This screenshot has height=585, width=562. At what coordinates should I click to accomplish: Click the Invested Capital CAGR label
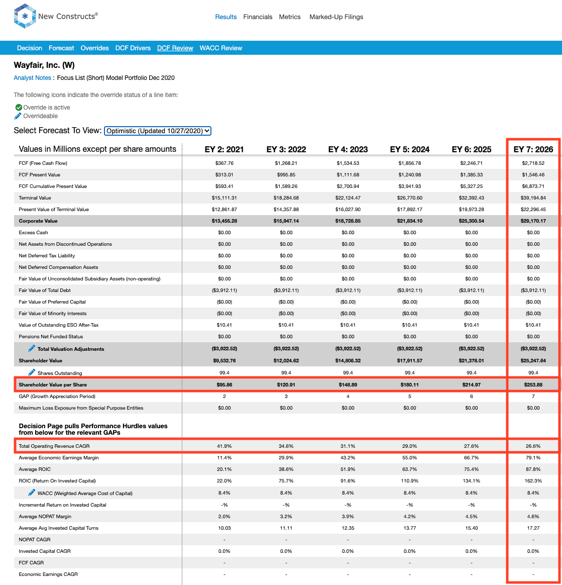(x=44, y=551)
